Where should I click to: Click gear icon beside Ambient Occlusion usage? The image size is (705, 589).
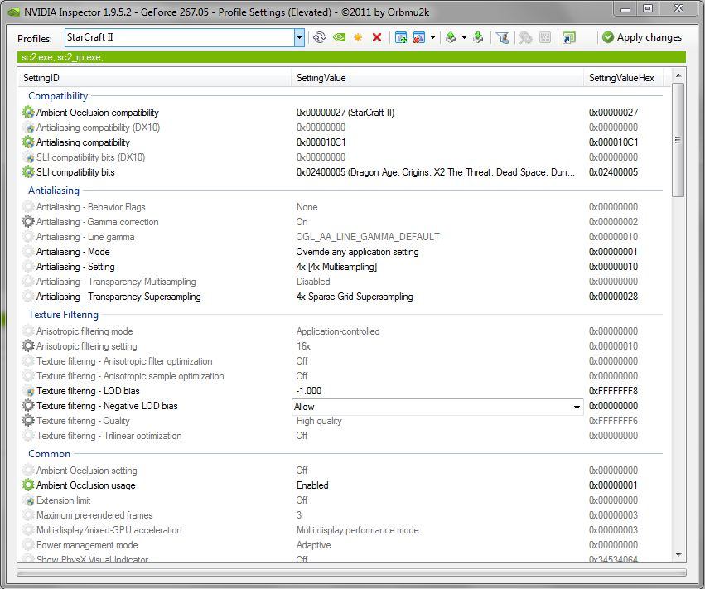(28, 485)
